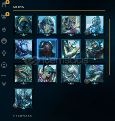Open the Skins mask icon in sidebar
This screenshot has height=121, width=115.
point(4,17)
